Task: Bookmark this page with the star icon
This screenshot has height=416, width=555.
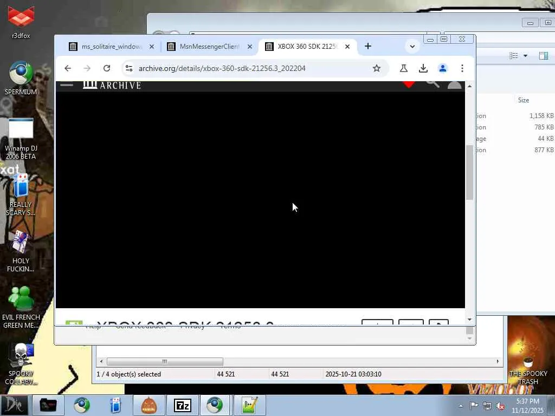Action: 377,68
